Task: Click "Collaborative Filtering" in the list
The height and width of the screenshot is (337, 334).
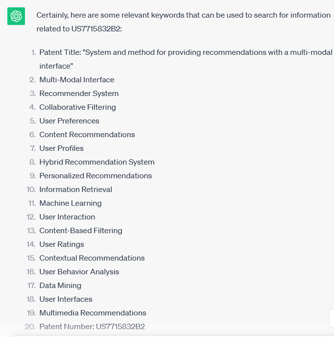Action: pos(77,107)
